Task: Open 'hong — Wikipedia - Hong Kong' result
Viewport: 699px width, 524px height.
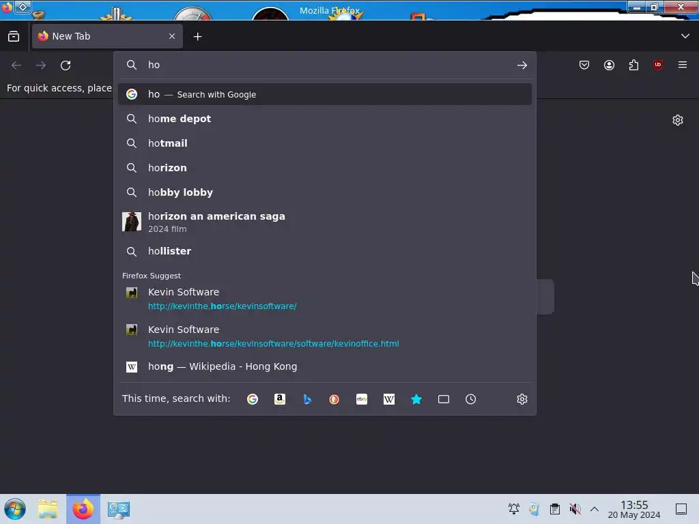Action: 324,366
